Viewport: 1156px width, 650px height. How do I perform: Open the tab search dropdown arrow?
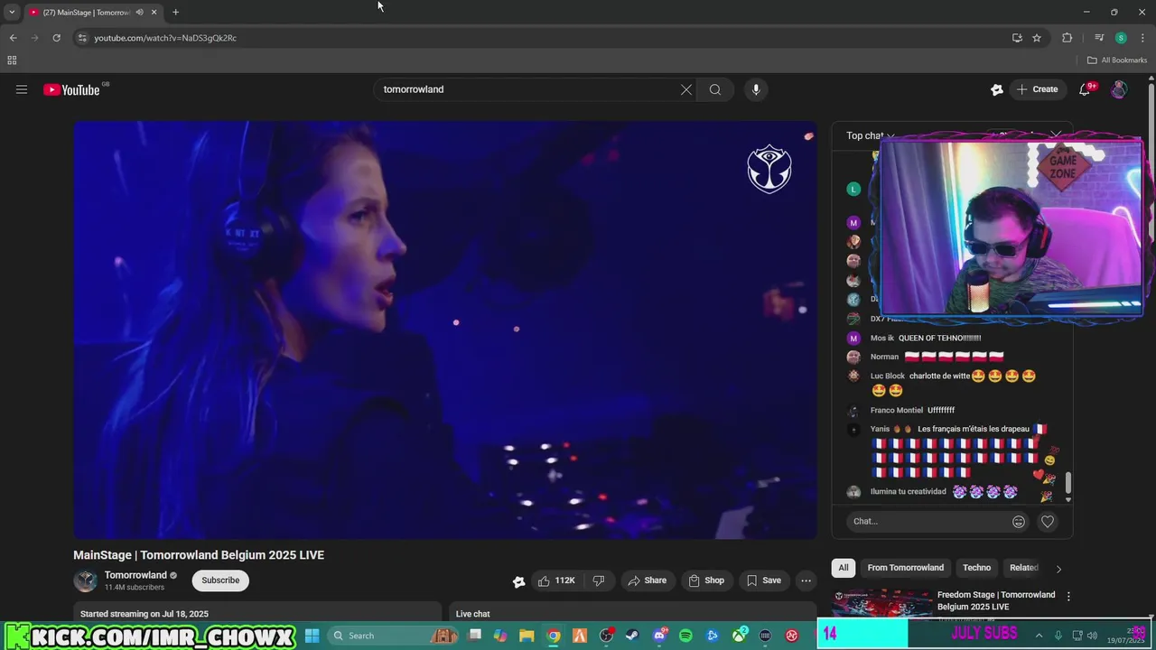[12, 13]
